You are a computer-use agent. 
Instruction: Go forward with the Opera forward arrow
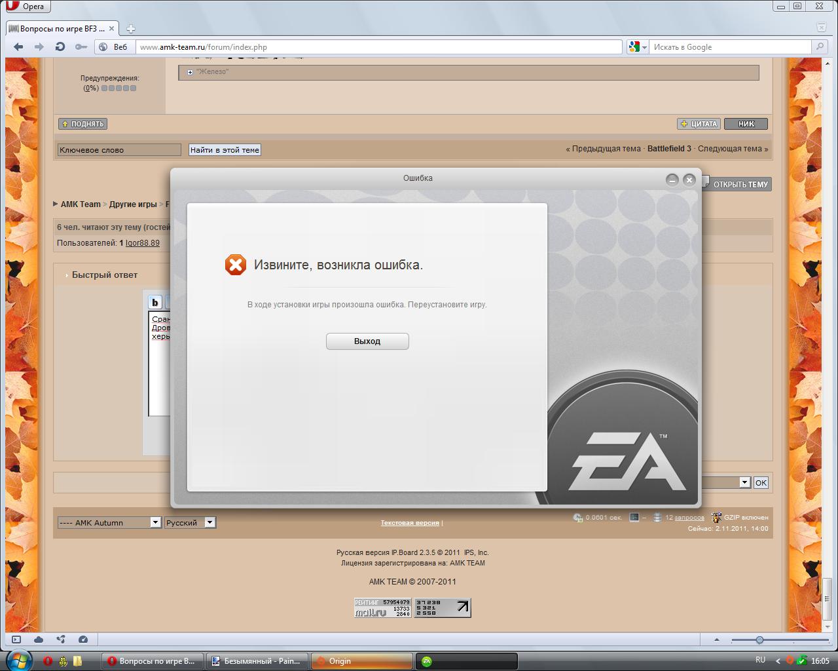(x=39, y=47)
